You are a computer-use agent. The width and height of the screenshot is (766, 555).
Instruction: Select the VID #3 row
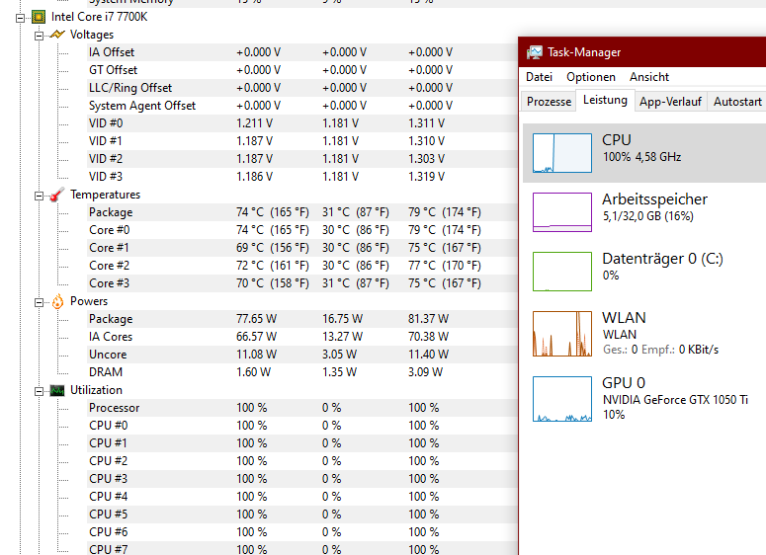[301, 177]
